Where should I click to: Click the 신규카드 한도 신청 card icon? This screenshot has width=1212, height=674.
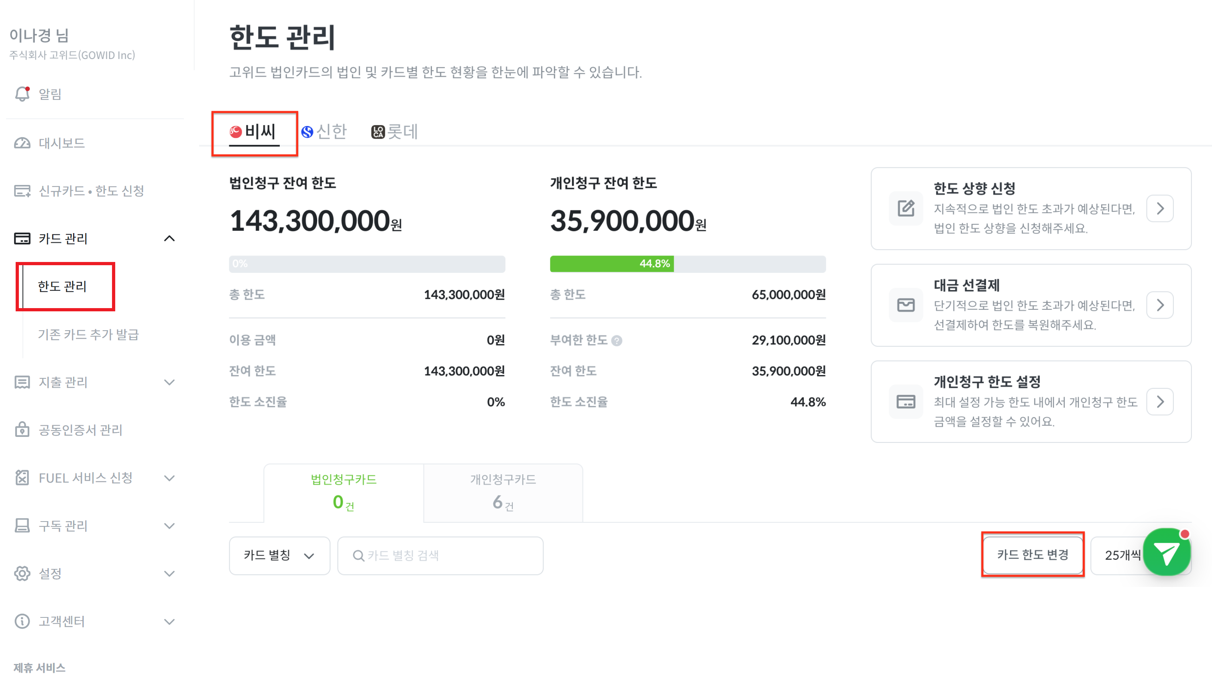pos(22,191)
